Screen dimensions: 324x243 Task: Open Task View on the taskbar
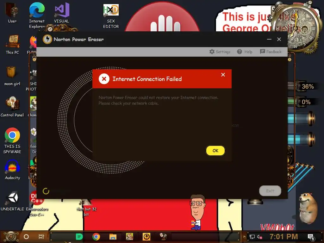41,237
